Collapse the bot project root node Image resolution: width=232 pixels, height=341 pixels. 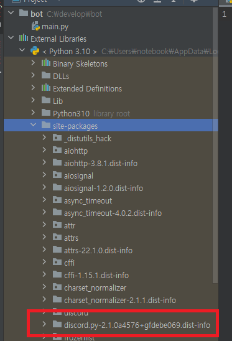(11, 13)
